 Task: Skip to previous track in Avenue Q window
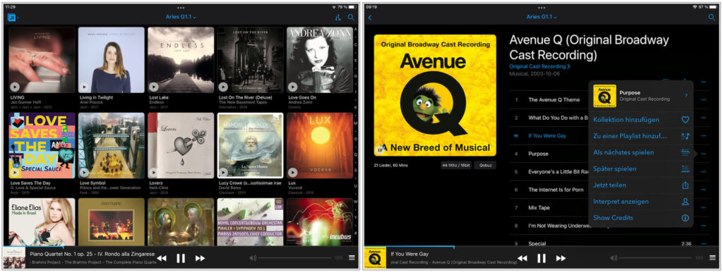pos(522,258)
